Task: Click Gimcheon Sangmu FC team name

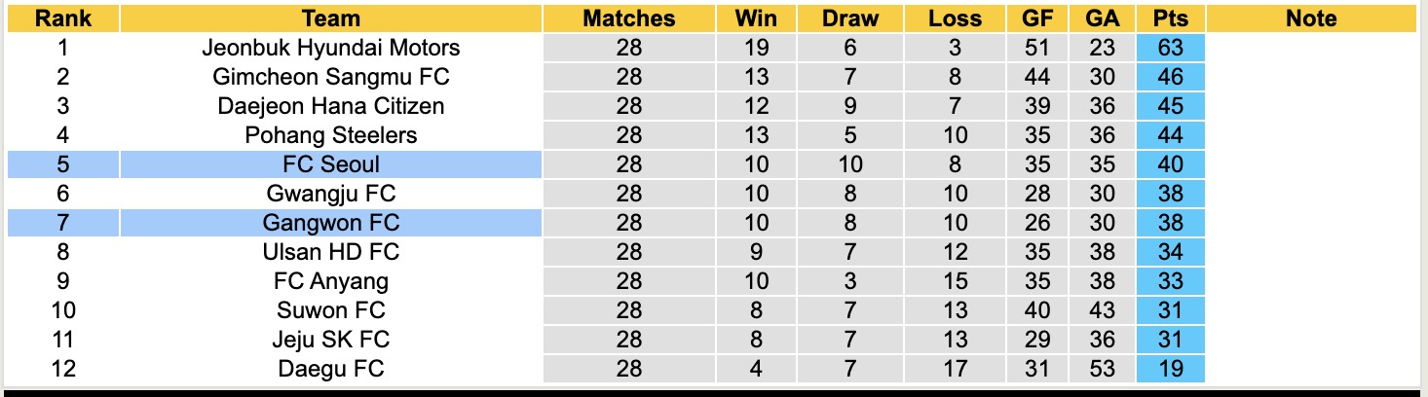Action: 331,77
